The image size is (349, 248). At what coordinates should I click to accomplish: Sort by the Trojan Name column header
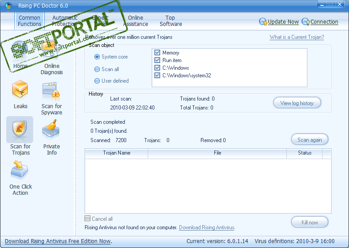pyautogui.click(x=116, y=153)
